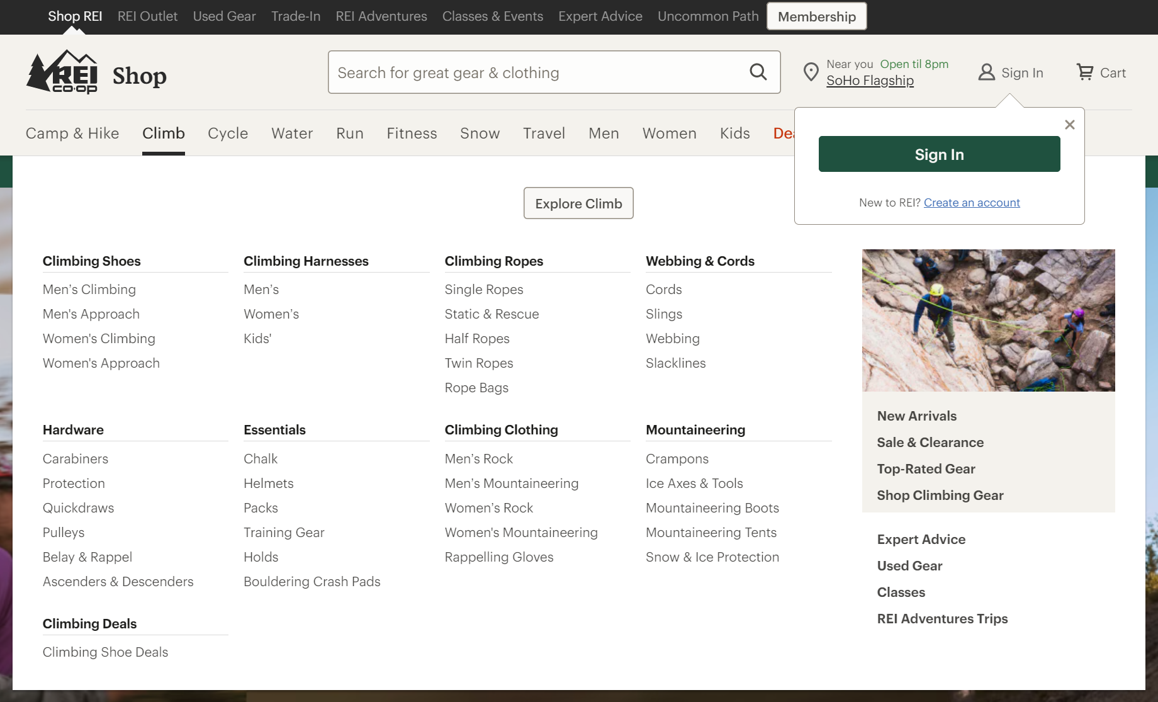Open SoHo Flagship store link
Screen dimensions: 1158x702
tap(870, 81)
